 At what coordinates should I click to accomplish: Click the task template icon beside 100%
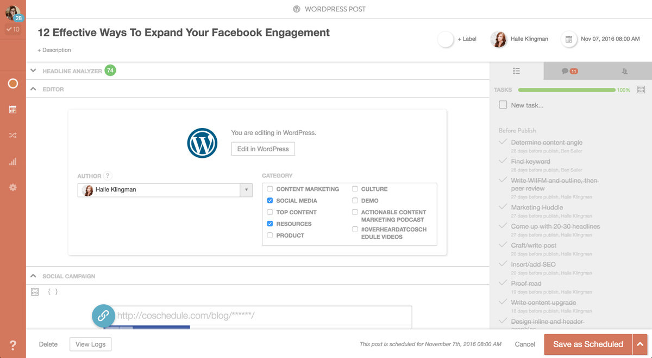tap(641, 90)
